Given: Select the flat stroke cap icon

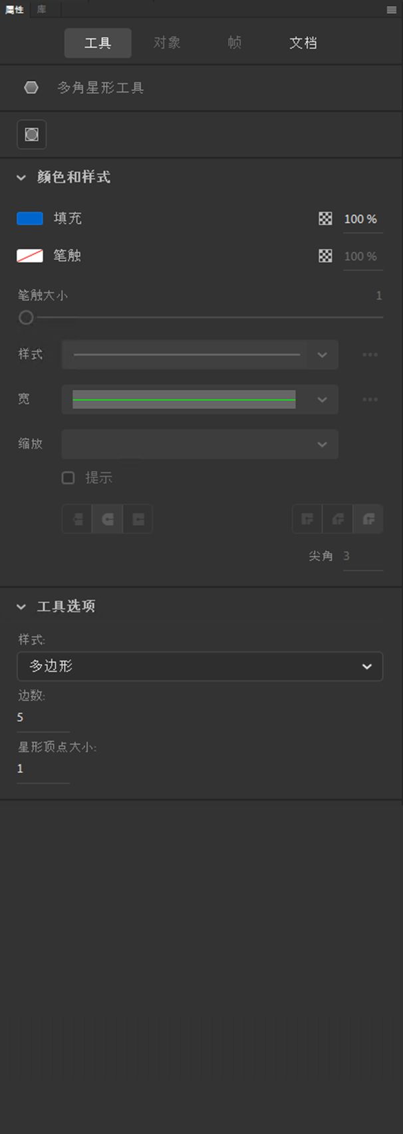Looking at the screenshot, I should click(x=76, y=519).
